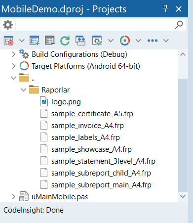Select sample_subreport_main_A4.frp file
This screenshot has height=223, width=193.
click(x=101, y=185)
